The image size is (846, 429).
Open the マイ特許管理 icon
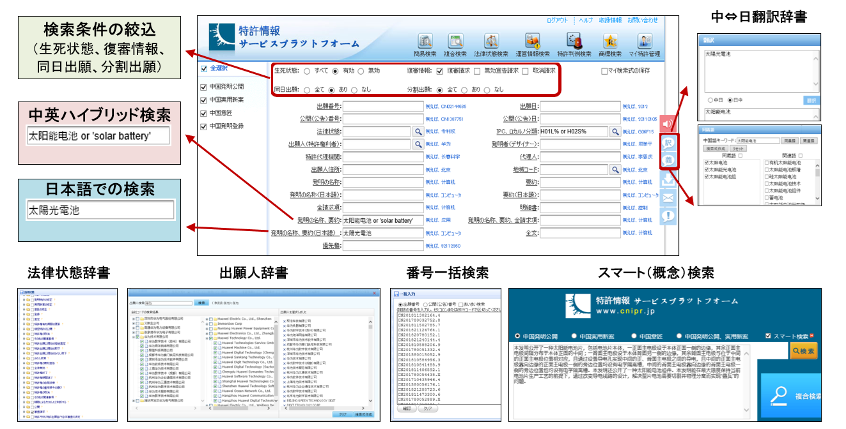[644, 41]
